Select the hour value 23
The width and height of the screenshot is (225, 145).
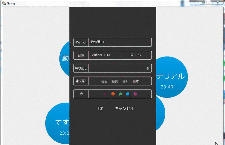click(132, 55)
